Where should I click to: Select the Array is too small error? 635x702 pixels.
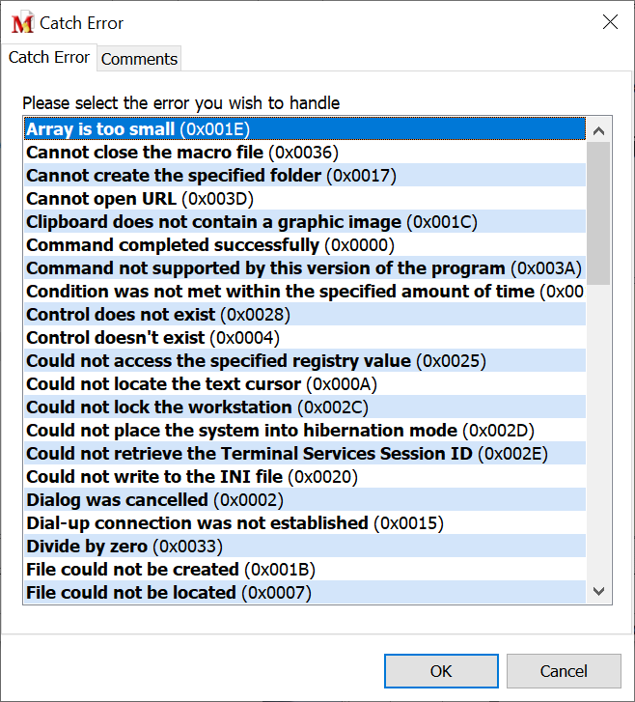coord(139,128)
